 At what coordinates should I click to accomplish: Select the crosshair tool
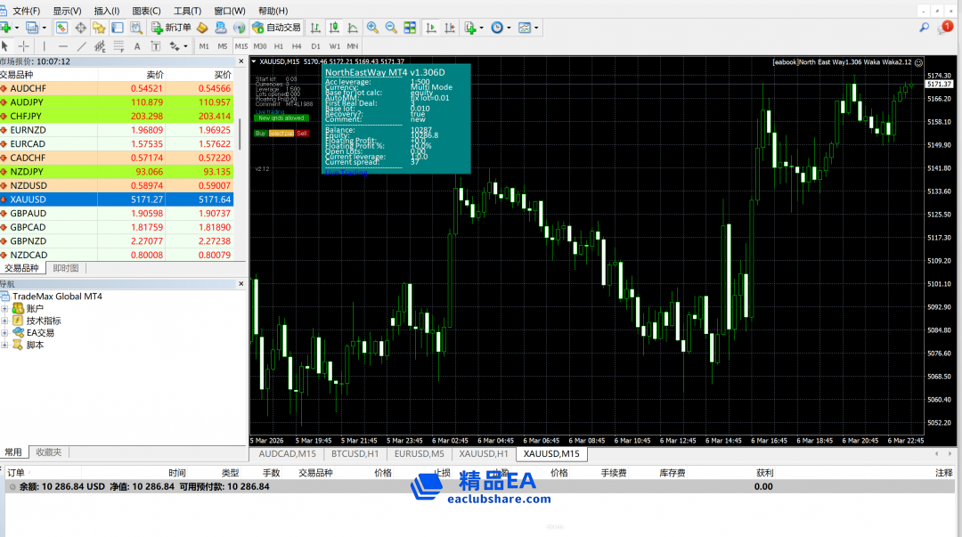pyautogui.click(x=24, y=46)
